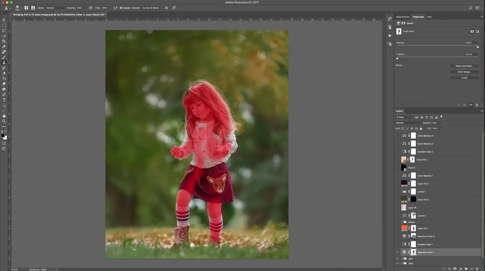This screenshot has width=485, height=271.
Task: Select the Crop tool
Action: (x=4, y=41)
